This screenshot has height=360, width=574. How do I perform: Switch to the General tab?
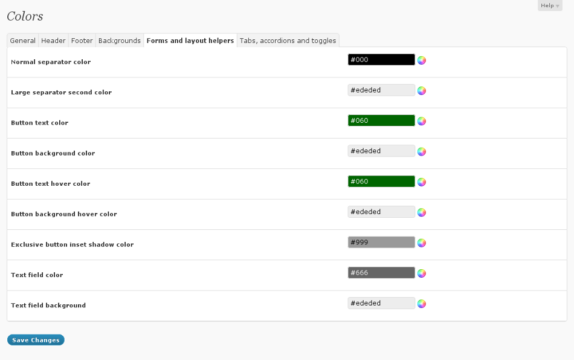[x=23, y=41]
